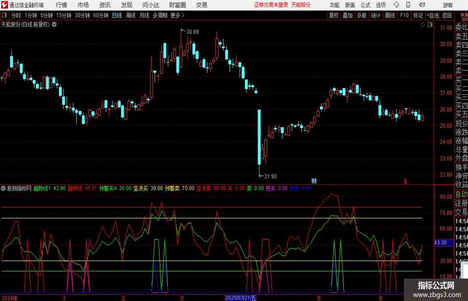This screenshot has height=301, width=468.
Task: Open the 交易 menu
Action: 202,5
